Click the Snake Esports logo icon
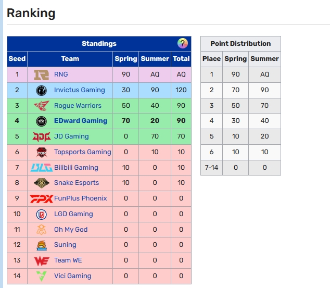Screen dimensions: 330x288 41,183
